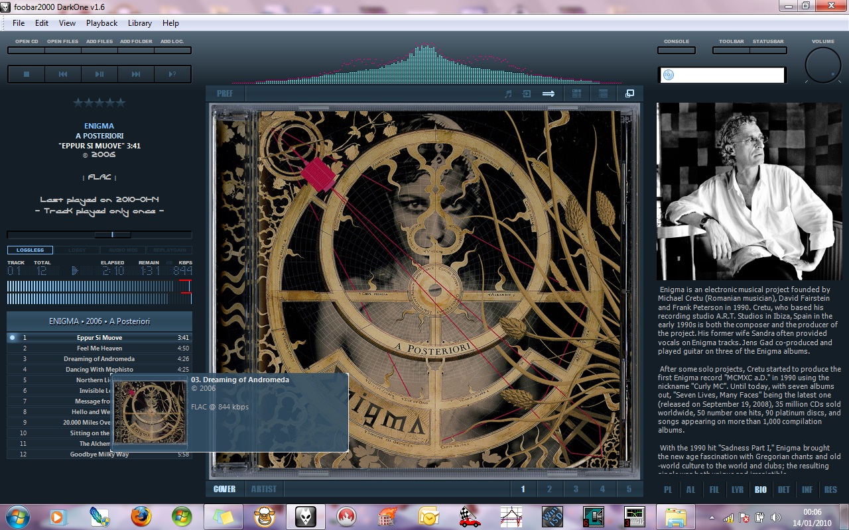Select the track 'Feel Me Heaven'

[99, 348]
